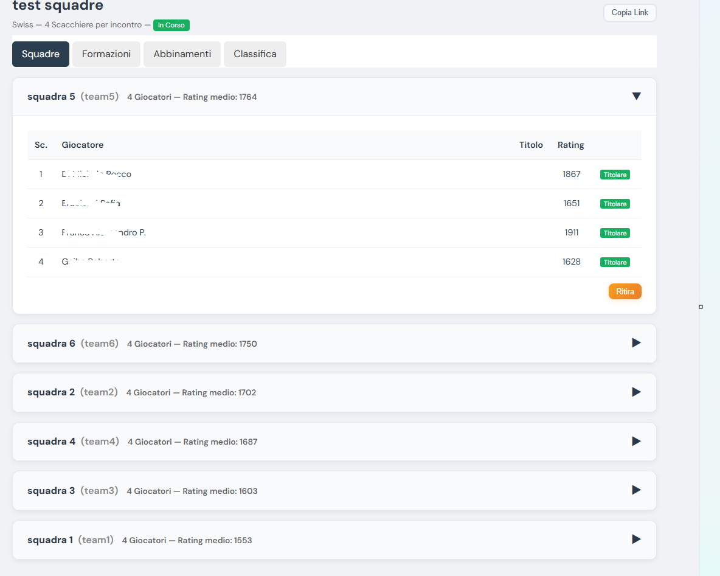
Task: Click the squadra 6 team header name
Action: pyautogui.click(x=51, y=344)
